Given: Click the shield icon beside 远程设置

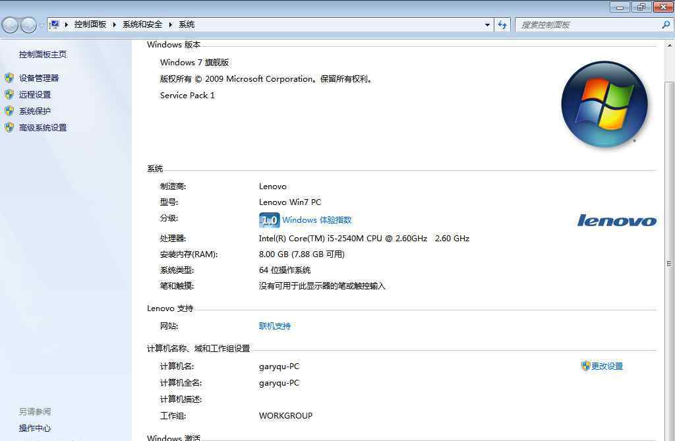Looking at the screenshot, I should click(x=9, y=94).
